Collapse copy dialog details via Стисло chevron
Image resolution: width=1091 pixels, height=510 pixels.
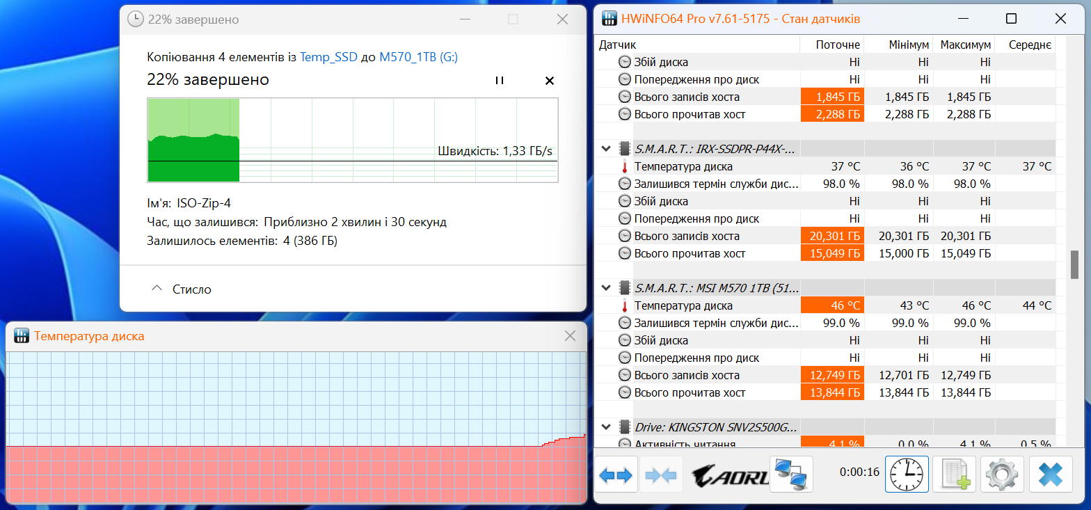[157, 288]
